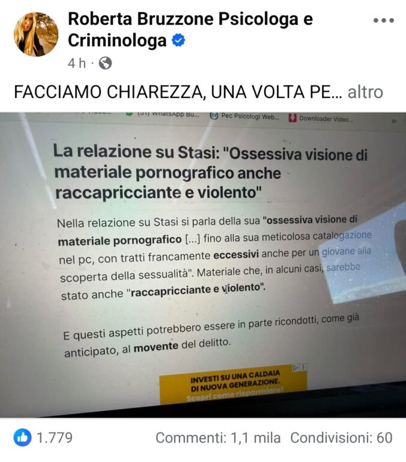Viewport: 406px width, 462px height.
Task: Select the Pec Psicologi Web bookmark
Action: click(245, 116)
